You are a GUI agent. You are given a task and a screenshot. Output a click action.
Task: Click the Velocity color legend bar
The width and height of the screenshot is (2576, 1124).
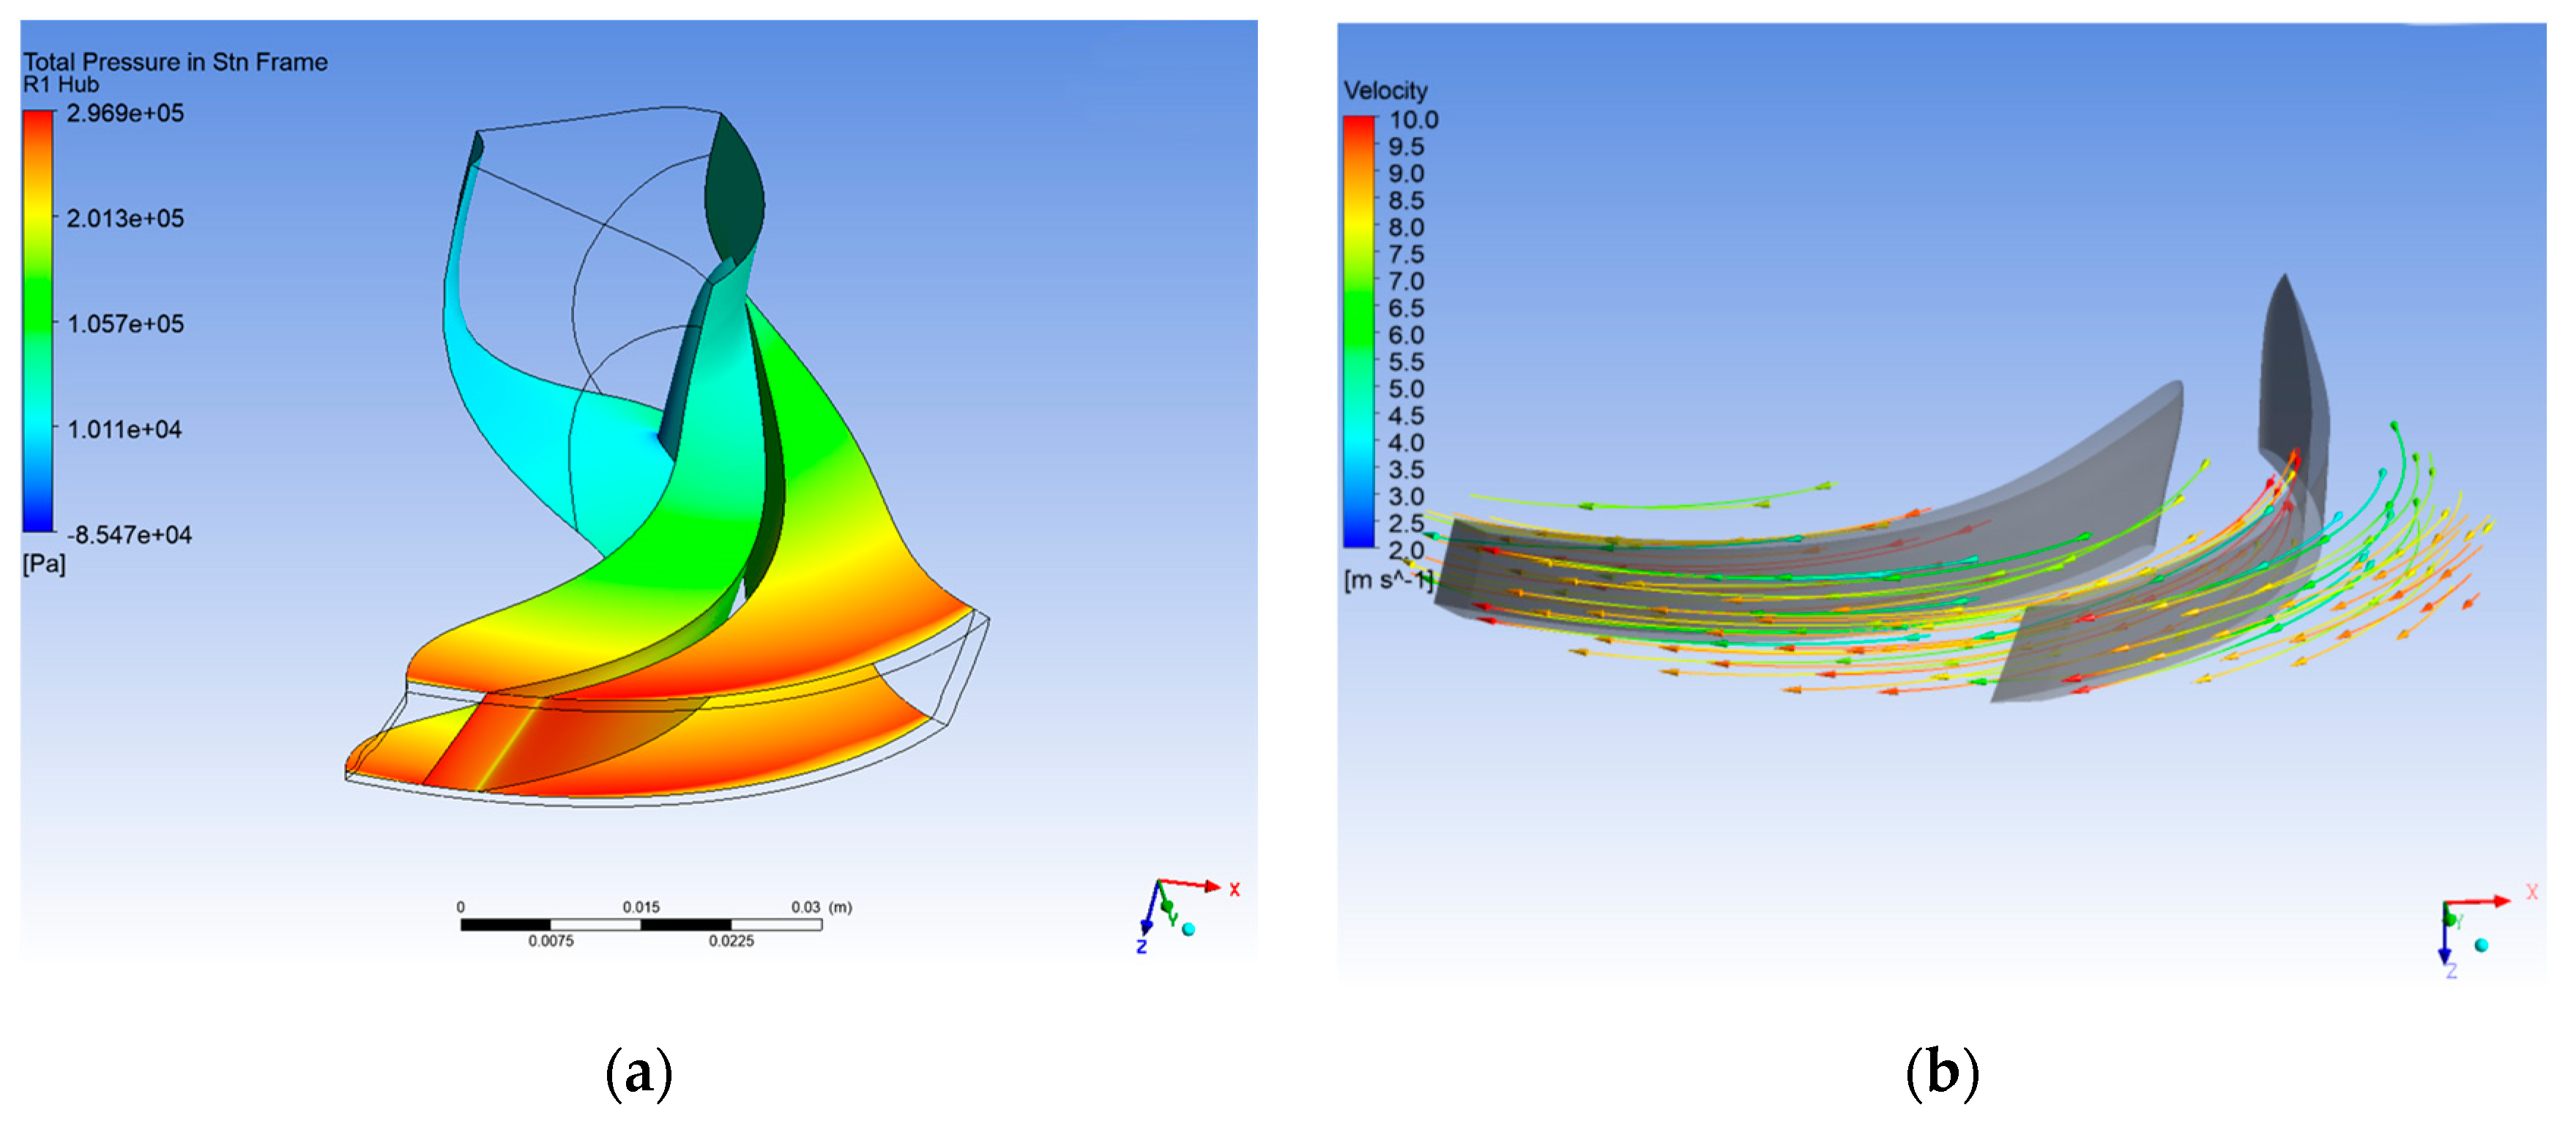point(1359,332)
